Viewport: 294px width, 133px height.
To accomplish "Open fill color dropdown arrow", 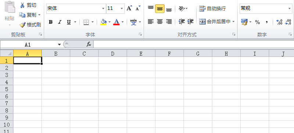I will tap(110, 22).
